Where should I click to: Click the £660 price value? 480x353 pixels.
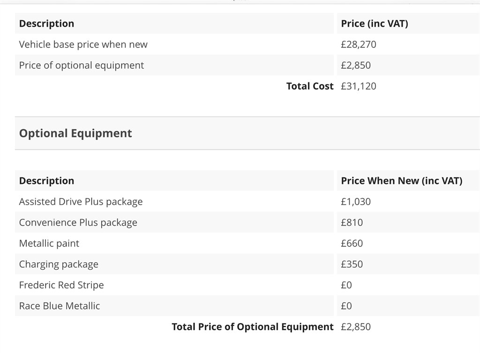(352, 243)
